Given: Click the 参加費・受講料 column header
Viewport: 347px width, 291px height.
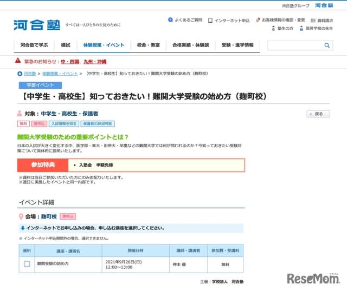Looking at the screenshot, I should (226, 250).
